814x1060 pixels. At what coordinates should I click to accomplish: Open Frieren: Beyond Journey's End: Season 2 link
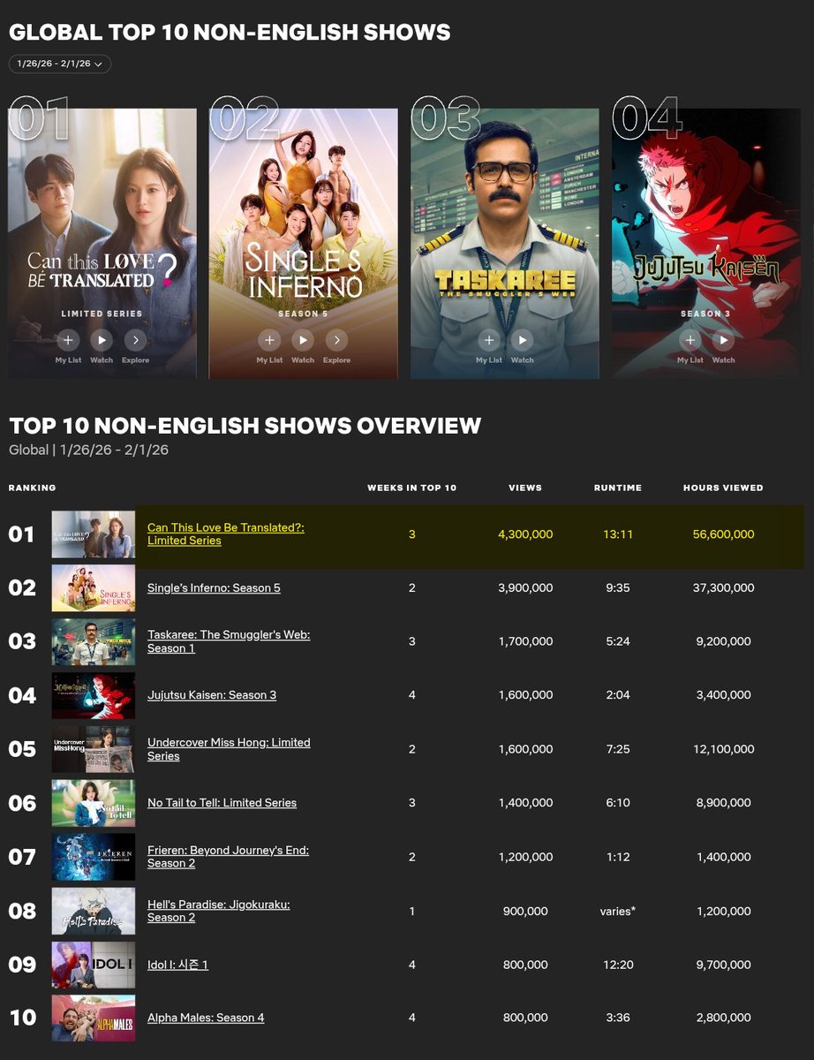228,857
